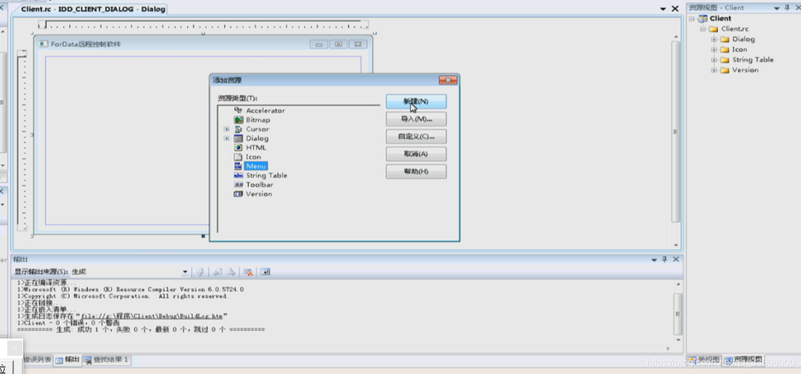Click the 自定义(C)... custom button

coord(416,136)
